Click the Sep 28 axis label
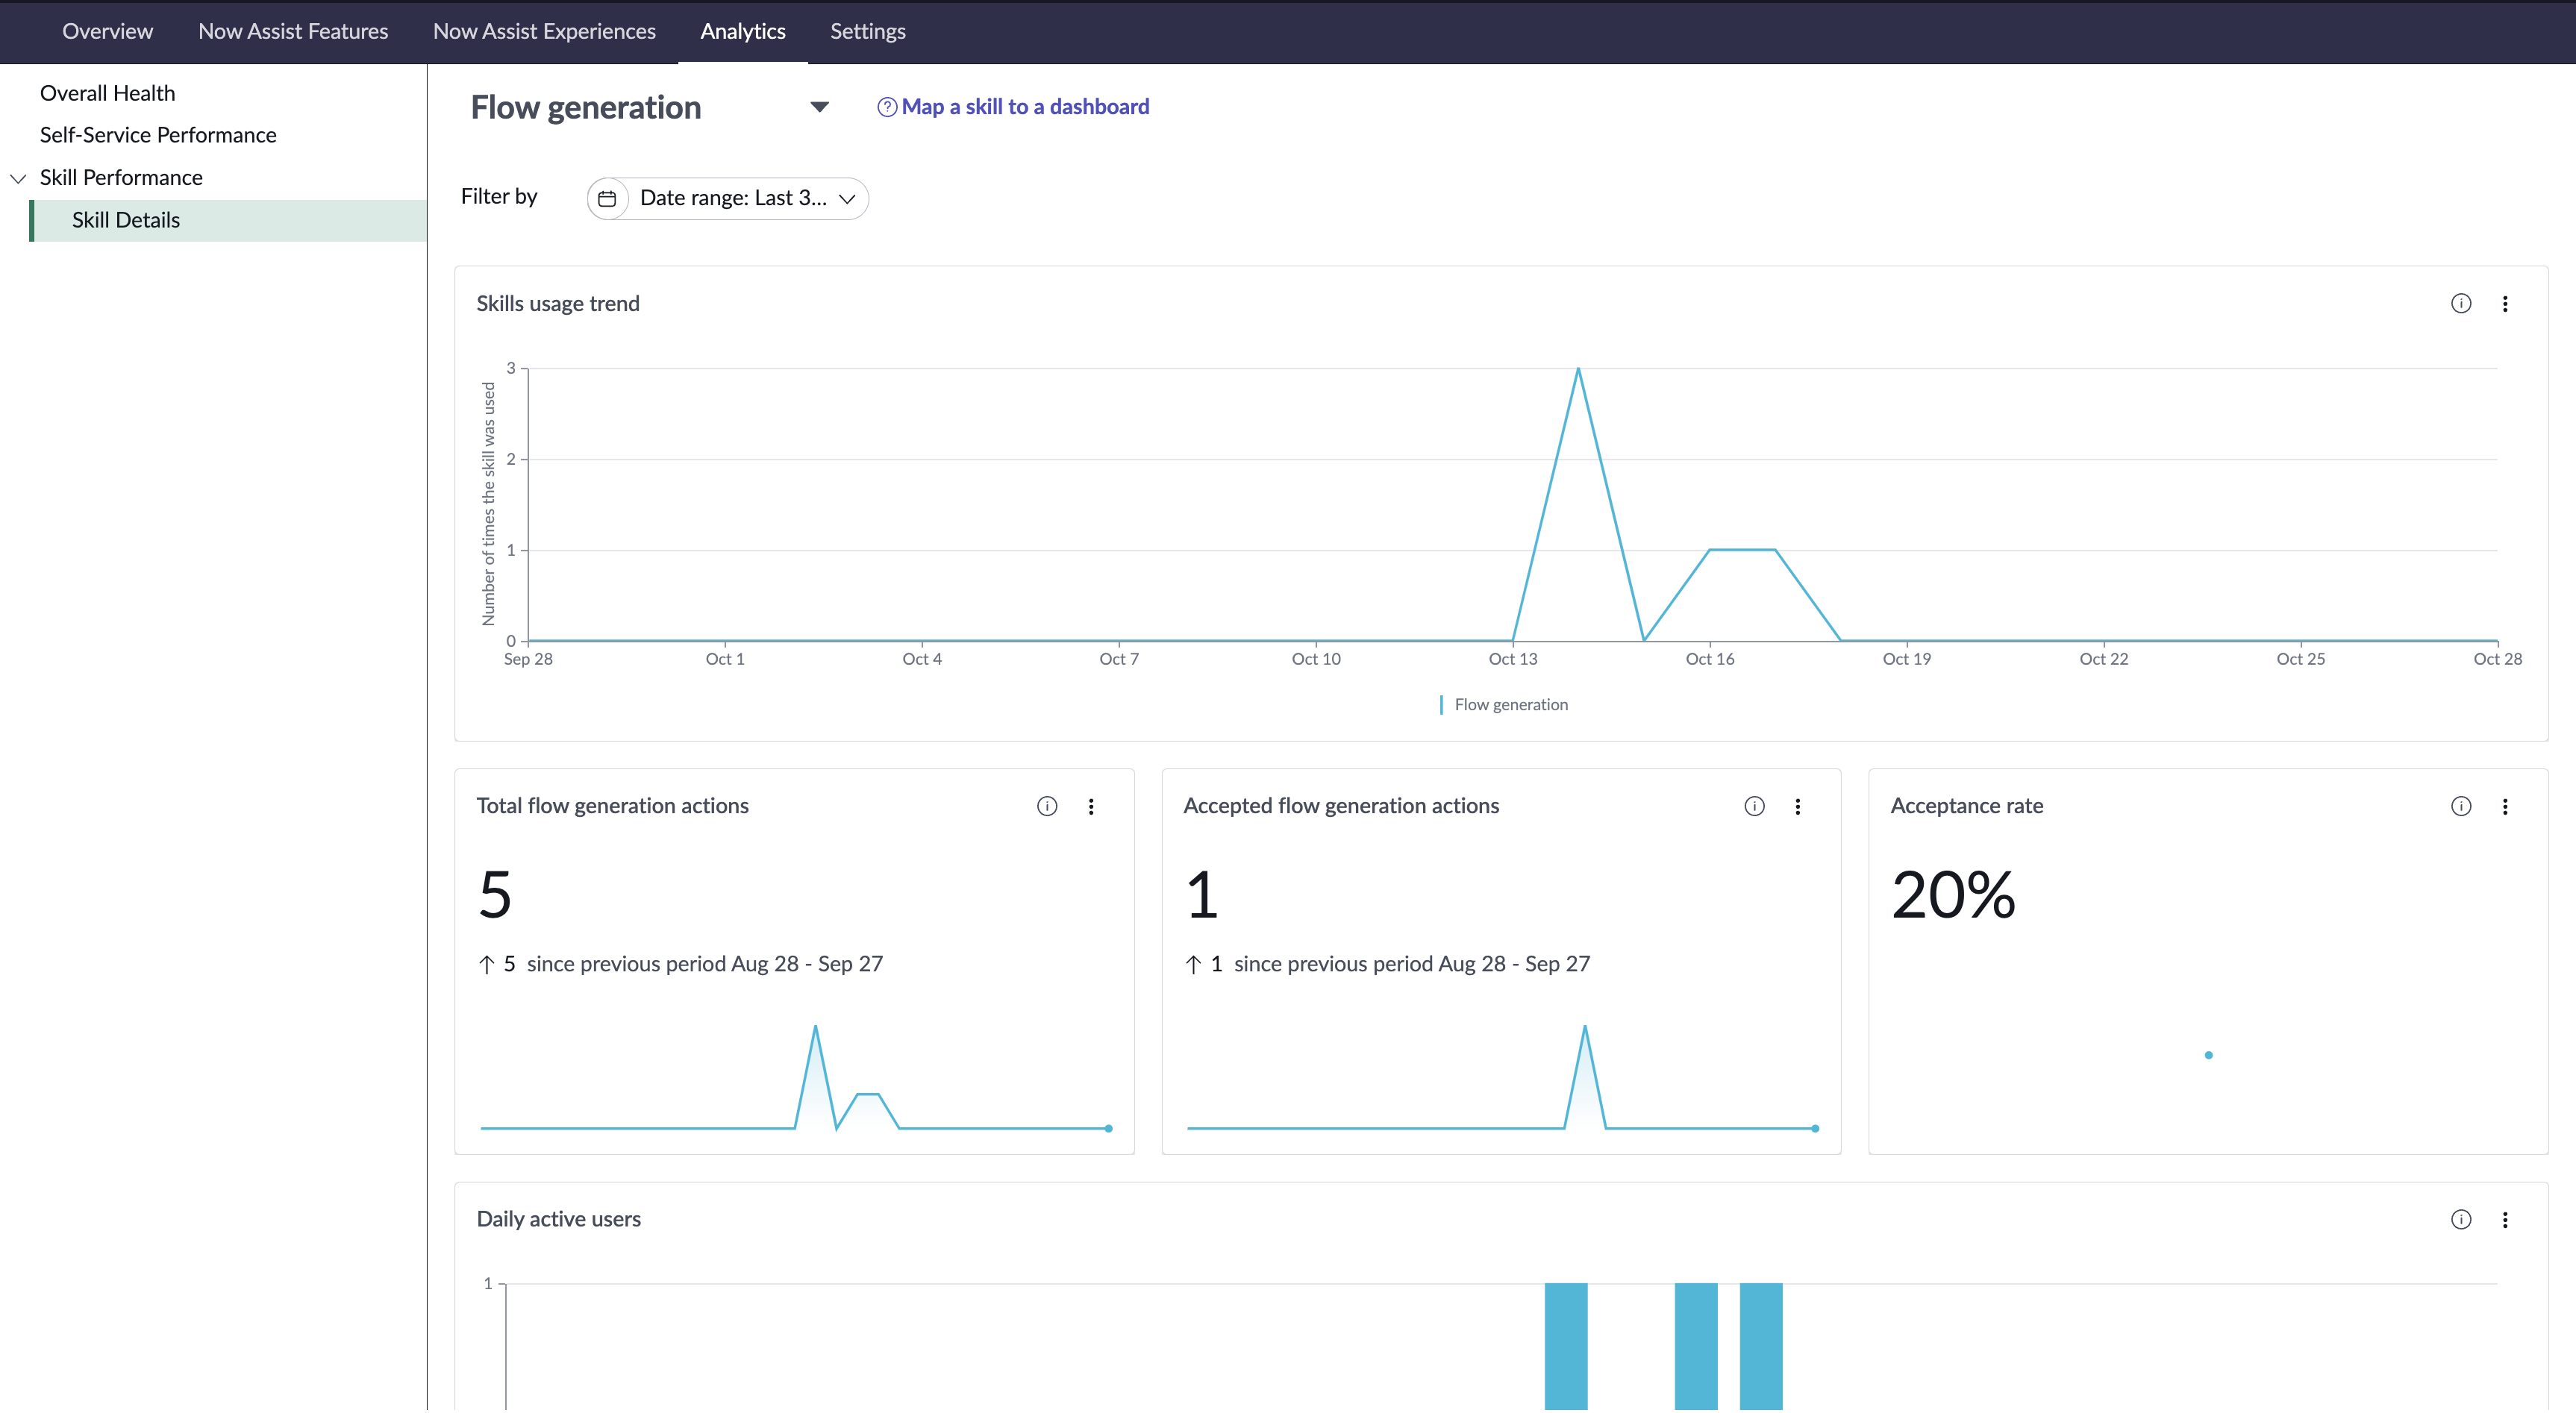 click(528, 659)
